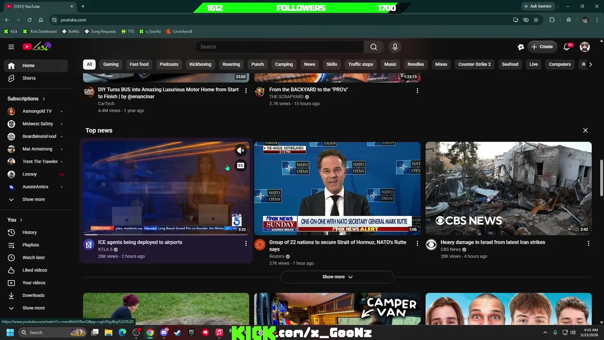Show more under You section
604x340 pixels.
pos(36,308)
